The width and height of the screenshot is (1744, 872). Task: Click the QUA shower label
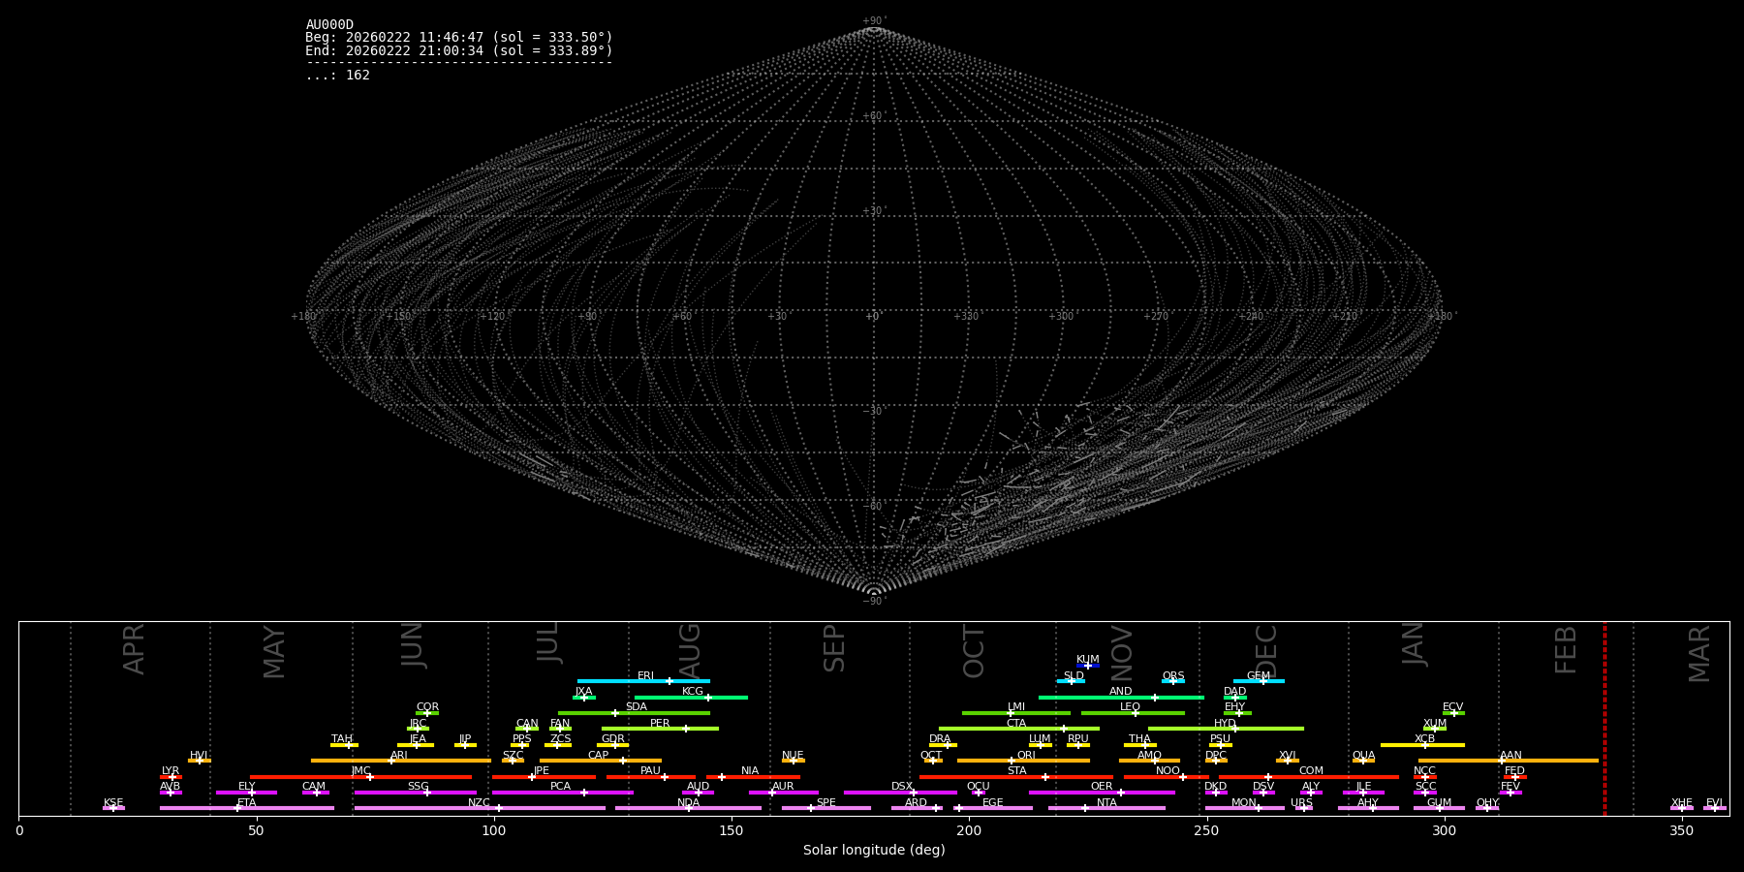1363,756
